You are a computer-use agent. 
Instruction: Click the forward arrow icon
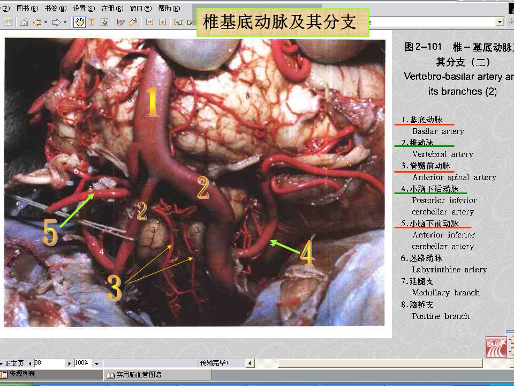(57, 22)
